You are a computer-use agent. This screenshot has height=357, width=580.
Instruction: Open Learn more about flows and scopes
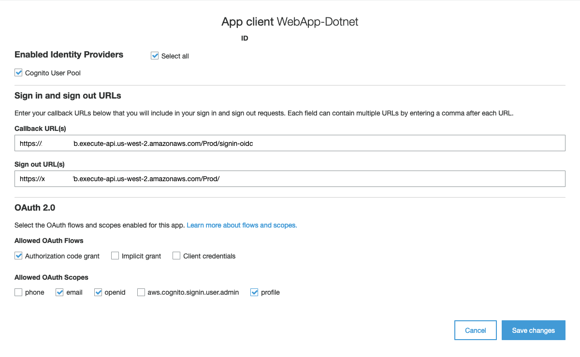click(x=242, y=225)
